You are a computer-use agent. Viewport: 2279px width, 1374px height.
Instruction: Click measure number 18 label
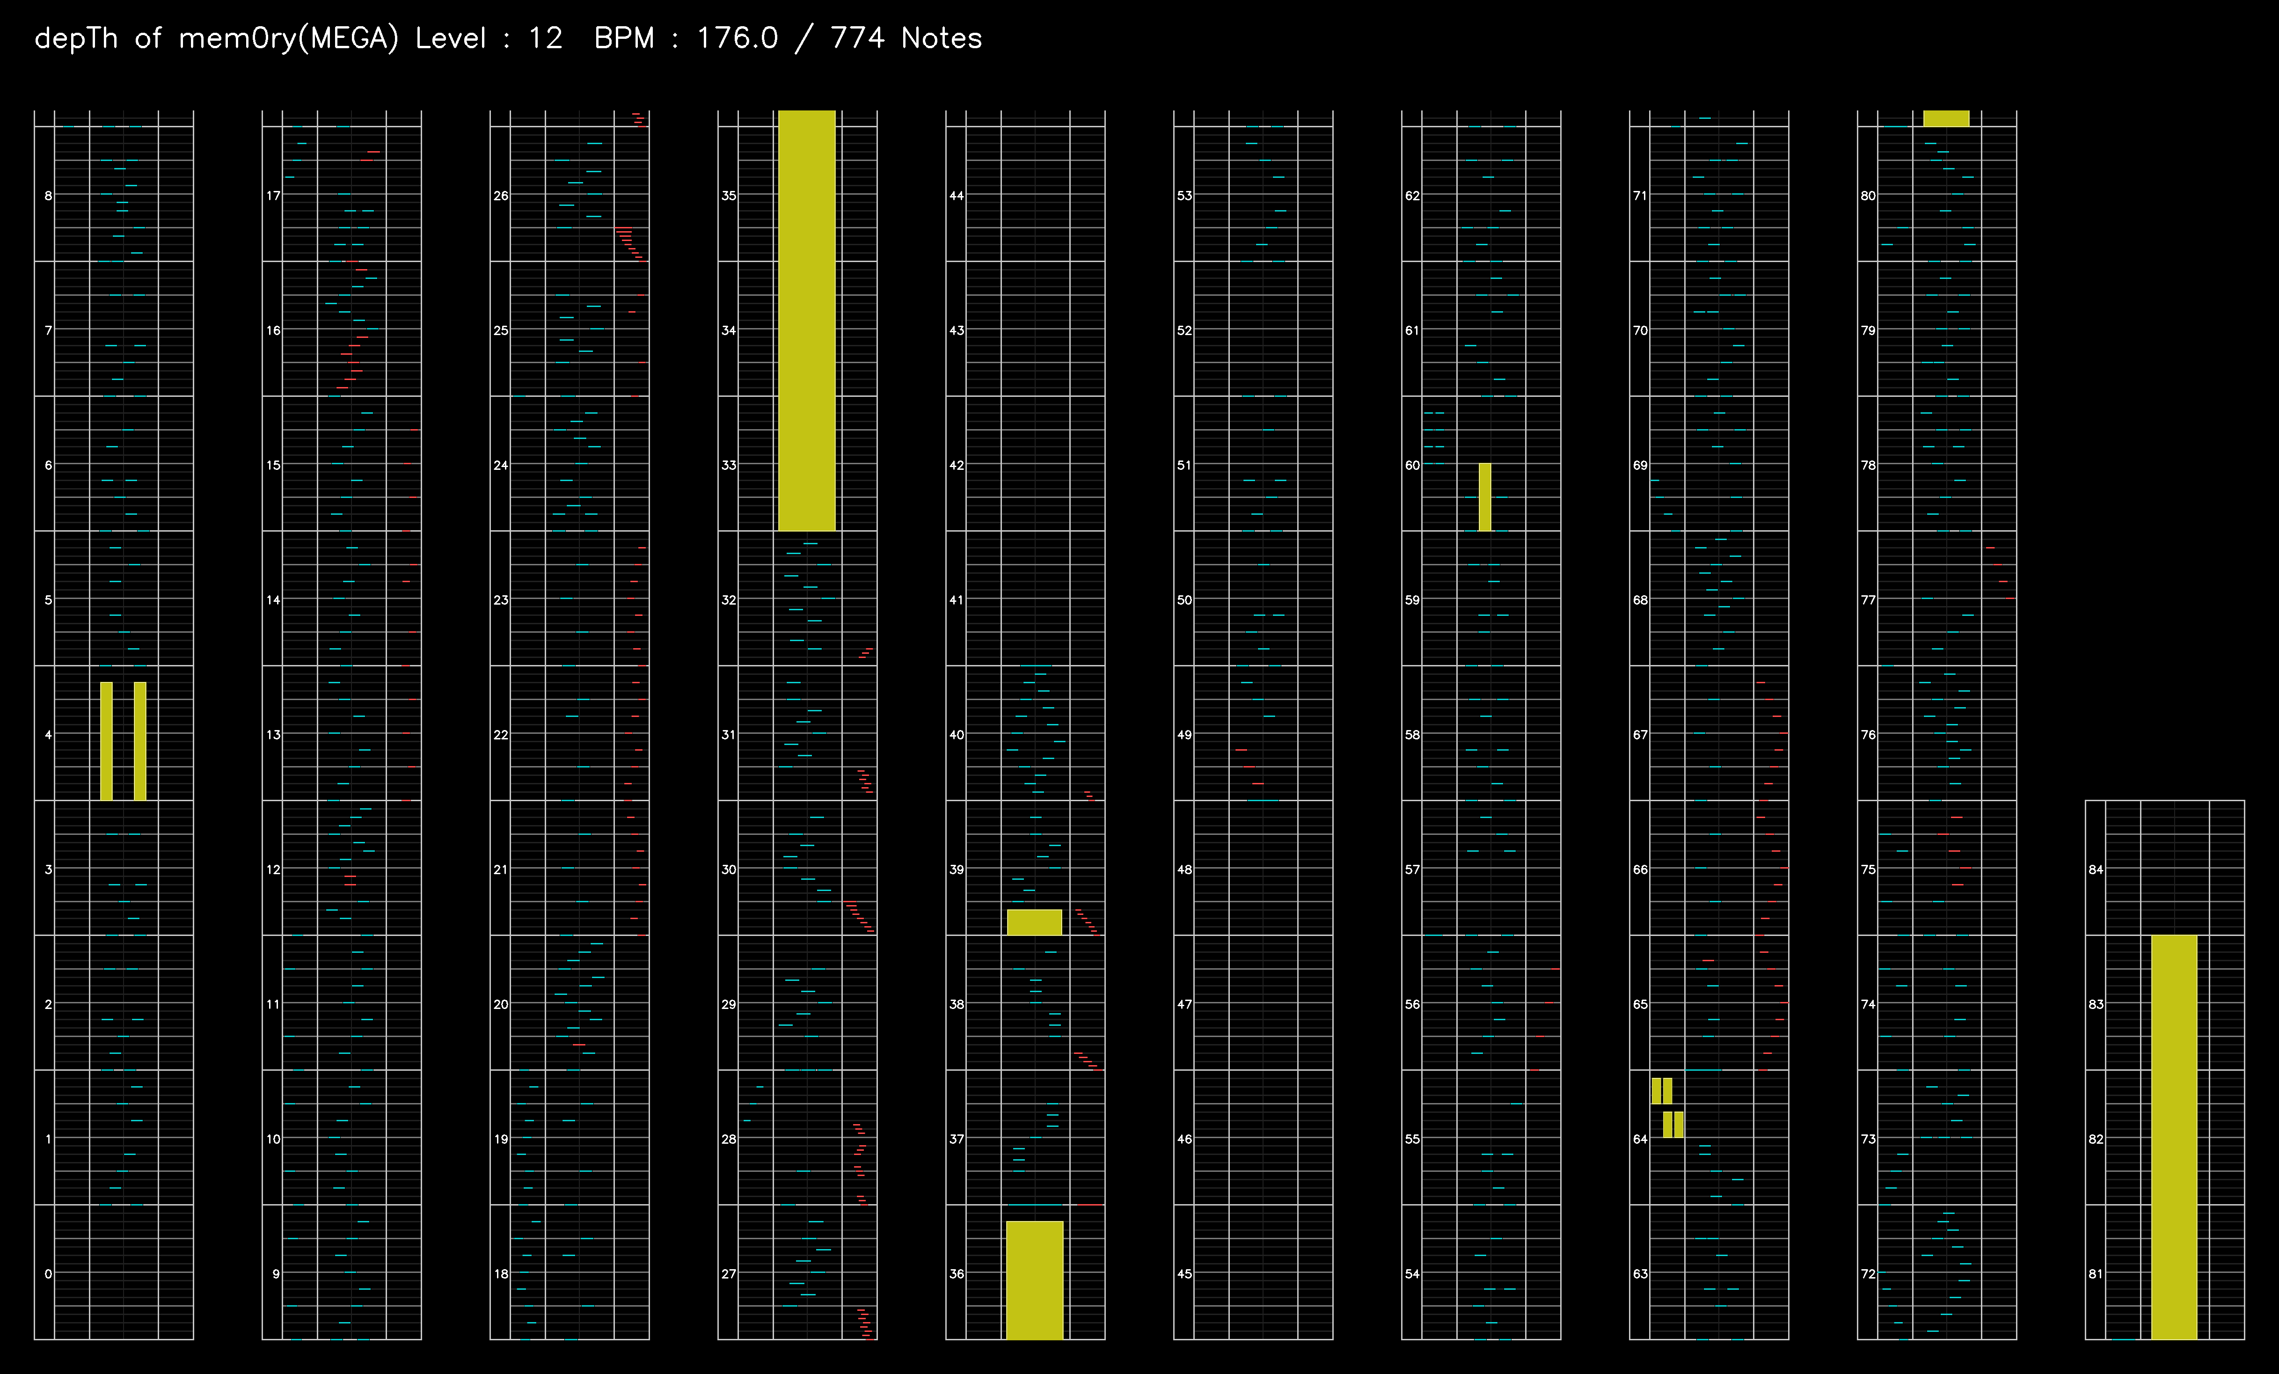point(500,1274)
